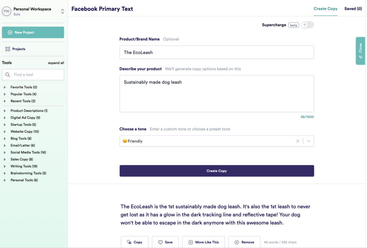Switch to the Saved (0) tab
This screenshot has height=248, width=367.
click(x=353, y=9)
